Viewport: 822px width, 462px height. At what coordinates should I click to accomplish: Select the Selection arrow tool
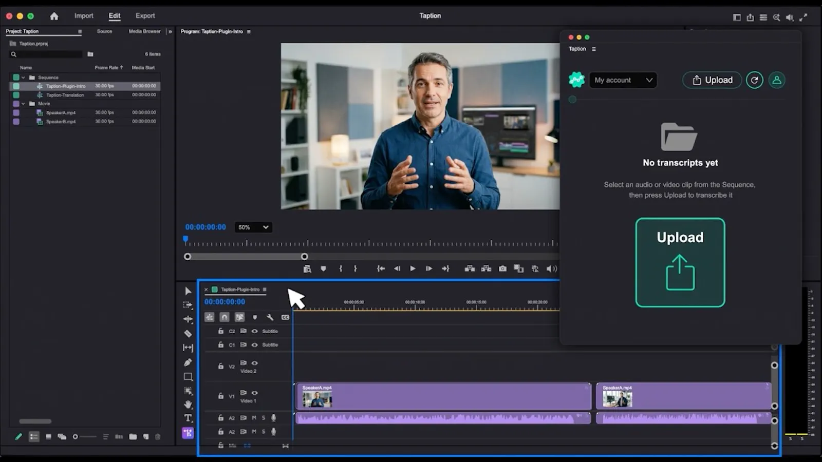point(188,291)
